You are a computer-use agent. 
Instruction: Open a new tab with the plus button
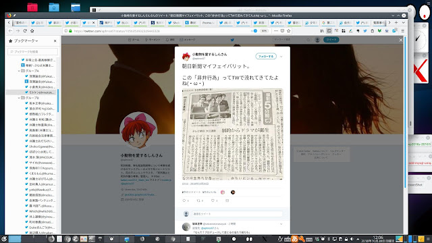pyautogui.click(x=396, y=22)
